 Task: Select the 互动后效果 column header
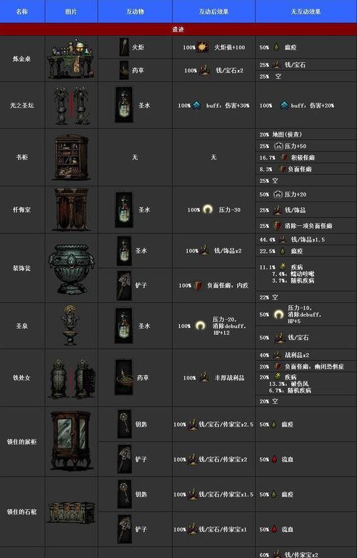213,11
